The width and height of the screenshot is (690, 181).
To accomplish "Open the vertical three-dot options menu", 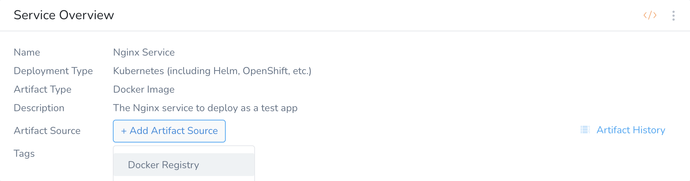I will 674,15.
